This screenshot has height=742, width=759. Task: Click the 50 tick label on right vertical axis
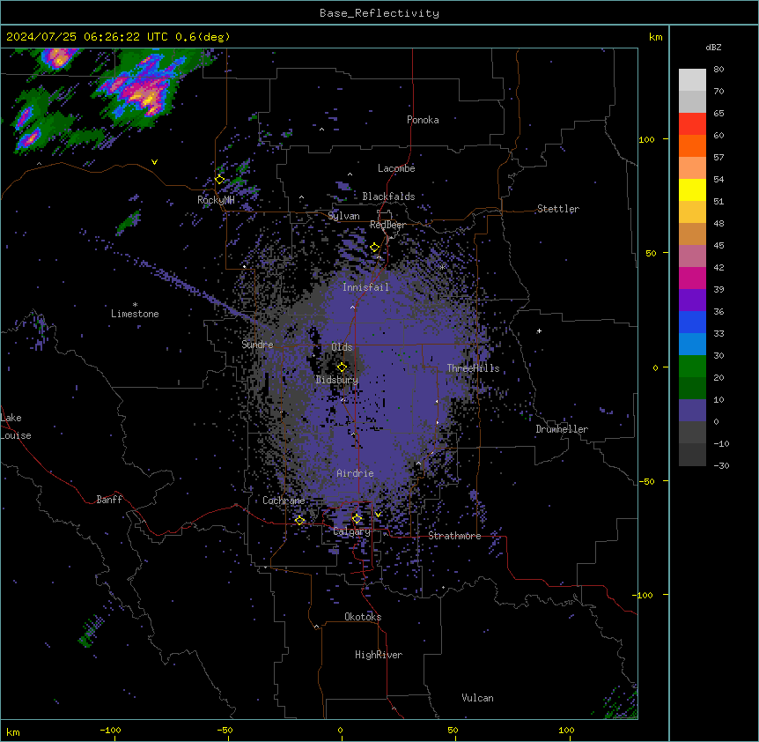[651, 253]
